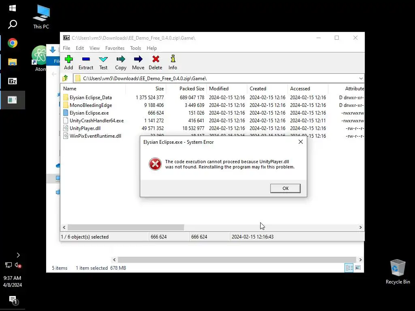Click 7-Zip taskbar icon

pos(13,81)
